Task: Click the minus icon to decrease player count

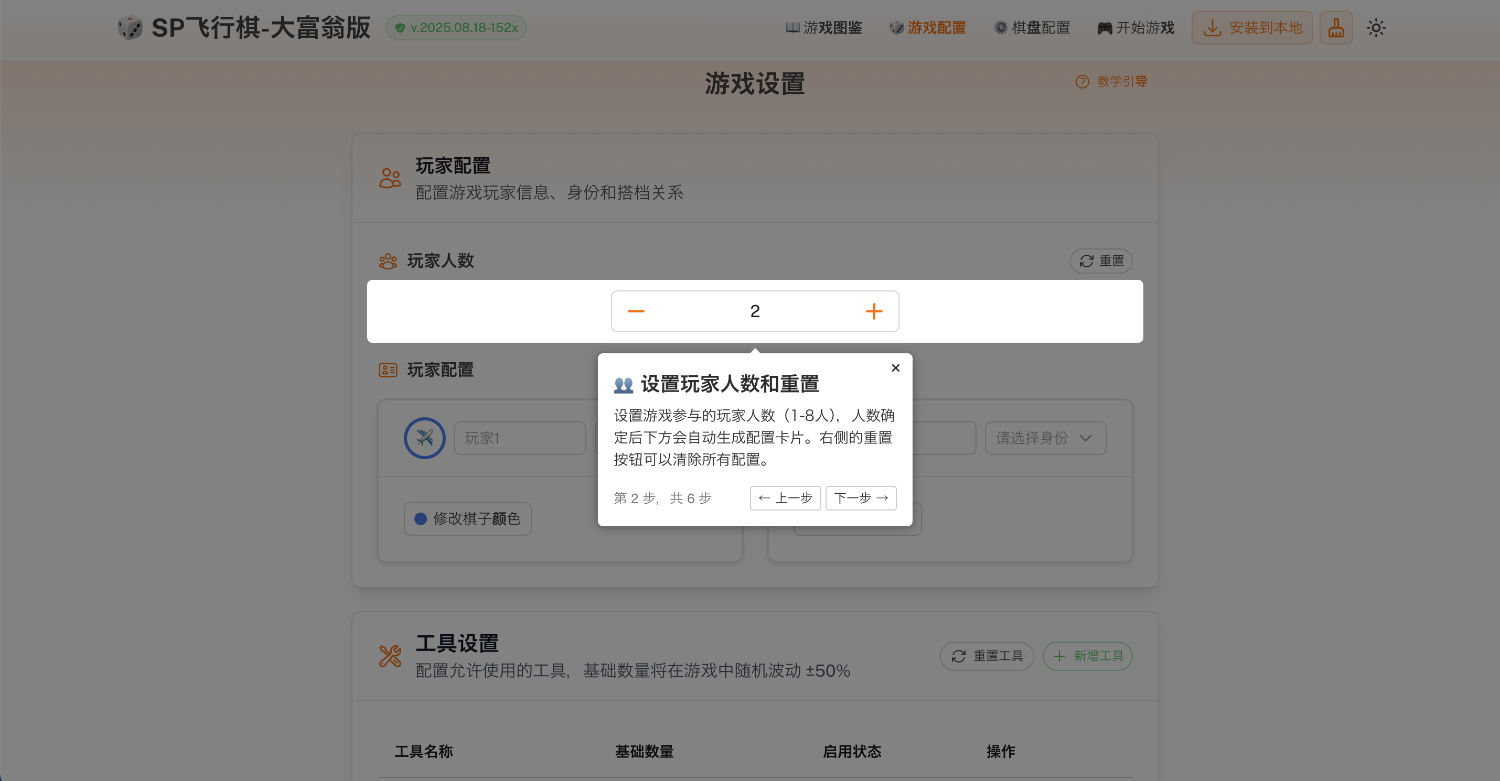Action: (636, 311)
